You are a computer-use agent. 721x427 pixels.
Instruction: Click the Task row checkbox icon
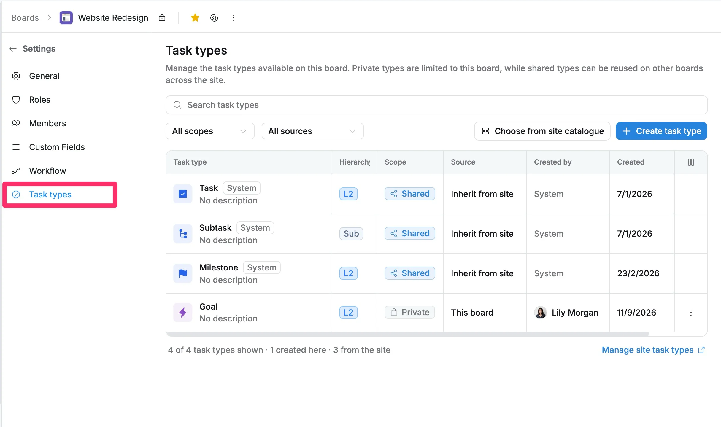click(183, 194)
